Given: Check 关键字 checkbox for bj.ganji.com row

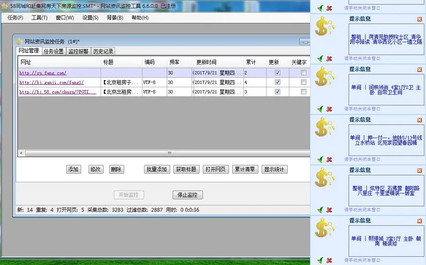Looking at the screenshot, I should pos(303,82).
